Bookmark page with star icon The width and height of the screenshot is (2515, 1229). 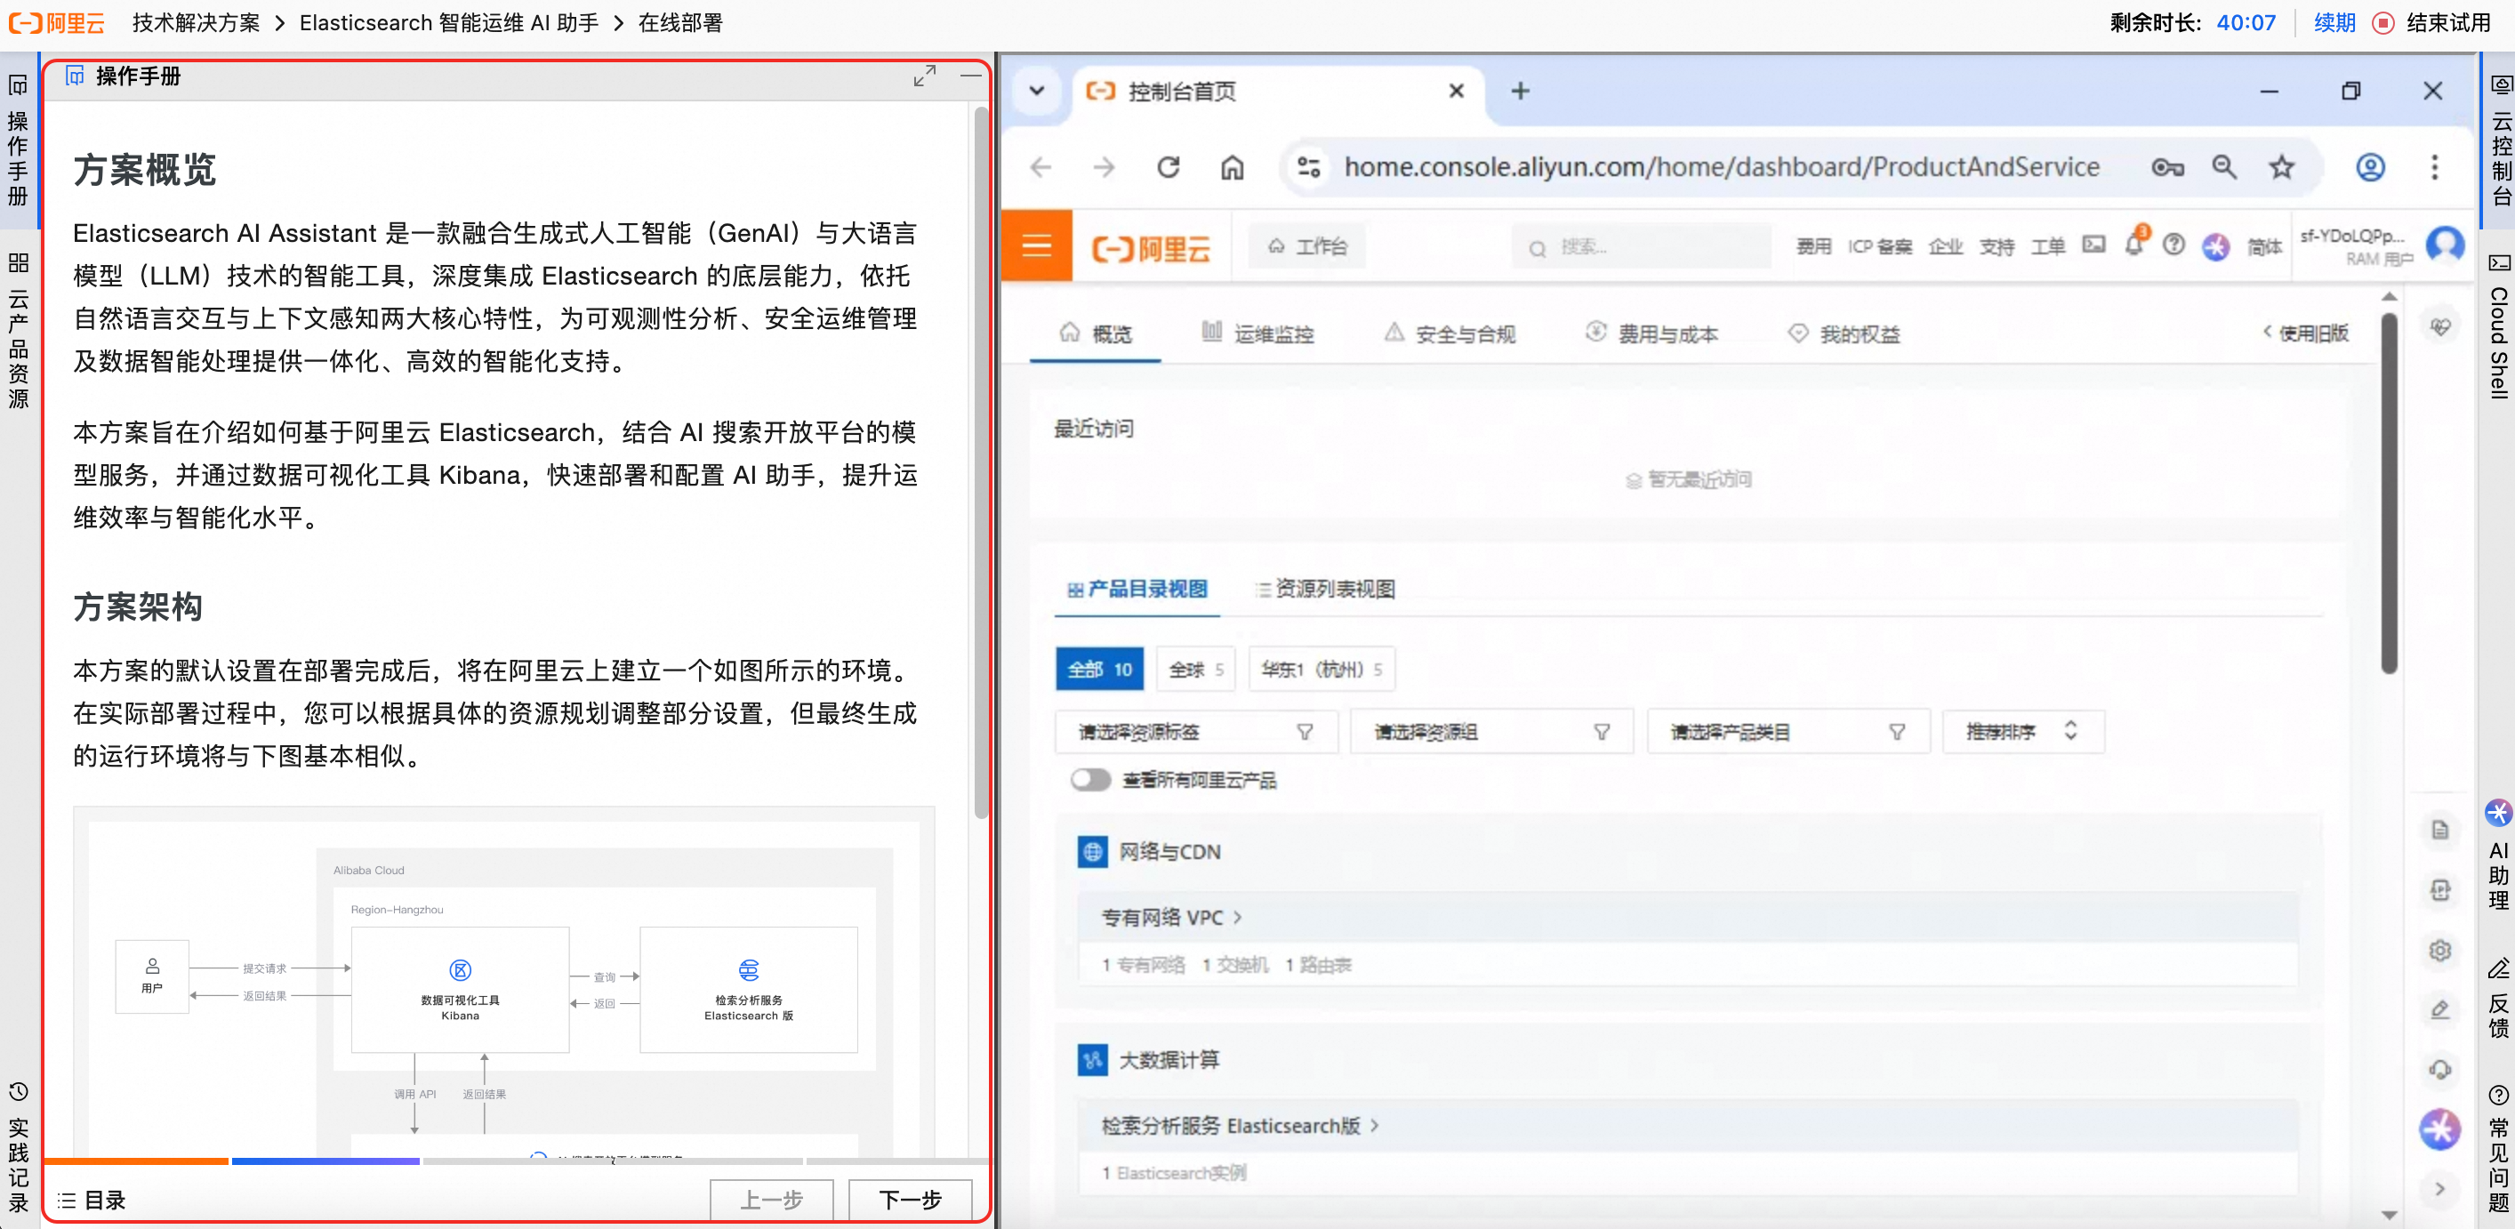click(2282, 168)
